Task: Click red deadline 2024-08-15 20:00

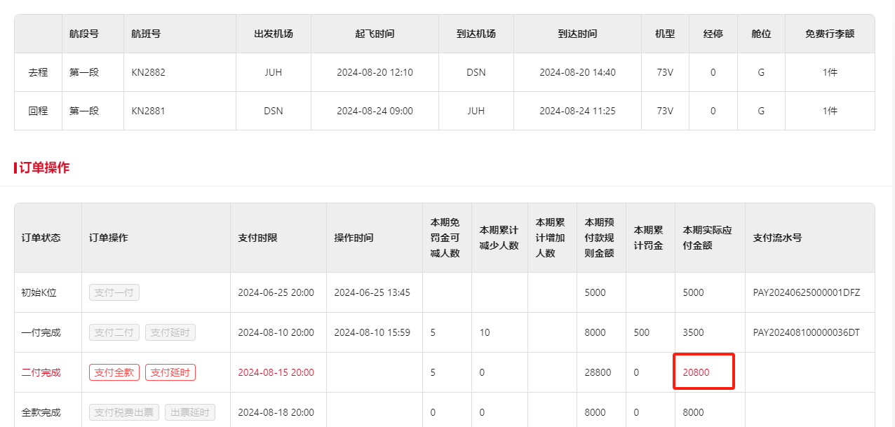Action: click(276, 372)
